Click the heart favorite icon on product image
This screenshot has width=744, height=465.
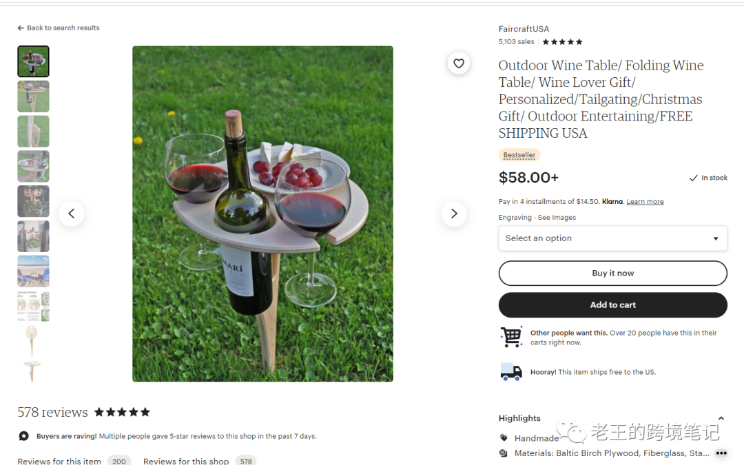(459, 63)
